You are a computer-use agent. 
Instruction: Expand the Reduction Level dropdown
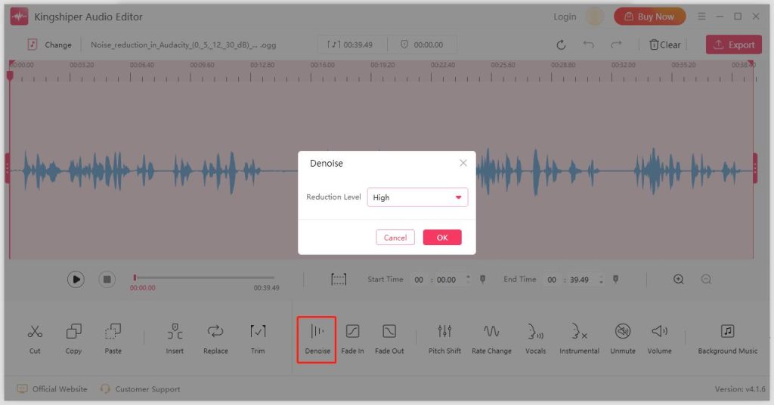point(417,198)
